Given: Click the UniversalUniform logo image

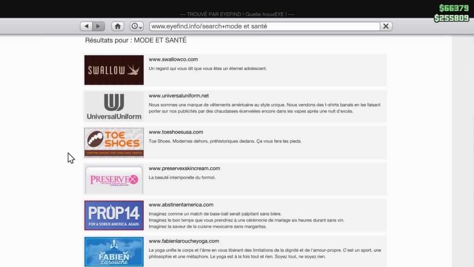Looking at the screenshot, I should point(114,106).
